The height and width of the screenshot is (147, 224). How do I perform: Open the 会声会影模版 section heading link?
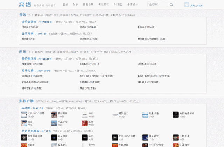click(x=30, y=131)
